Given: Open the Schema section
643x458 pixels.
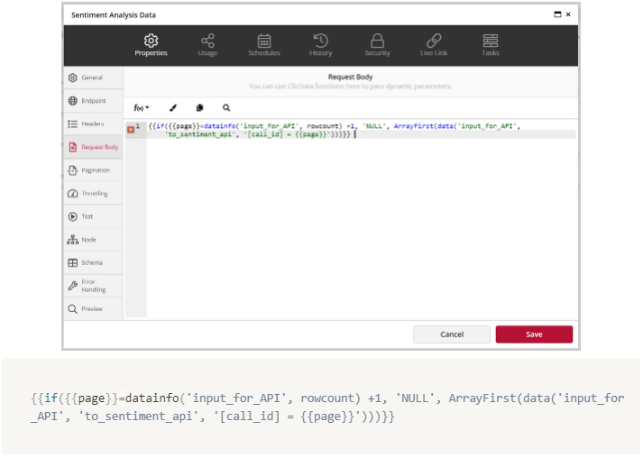Looking at the screenshot, I should (93, 263).
